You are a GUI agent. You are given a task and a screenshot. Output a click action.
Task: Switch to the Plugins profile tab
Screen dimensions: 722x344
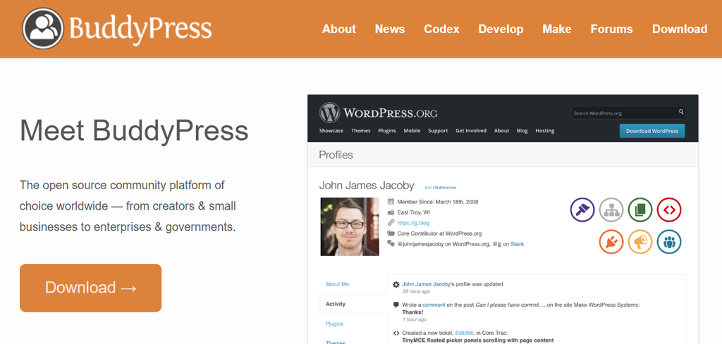tap(334, 324)
